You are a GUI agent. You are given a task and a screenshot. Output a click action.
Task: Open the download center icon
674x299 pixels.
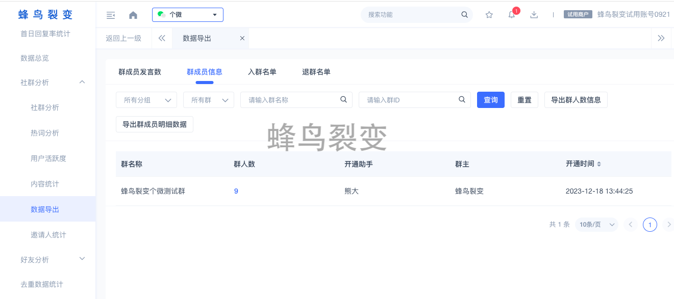534,15
